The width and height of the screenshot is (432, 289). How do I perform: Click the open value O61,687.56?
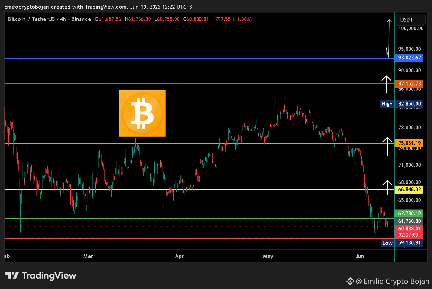108,19
